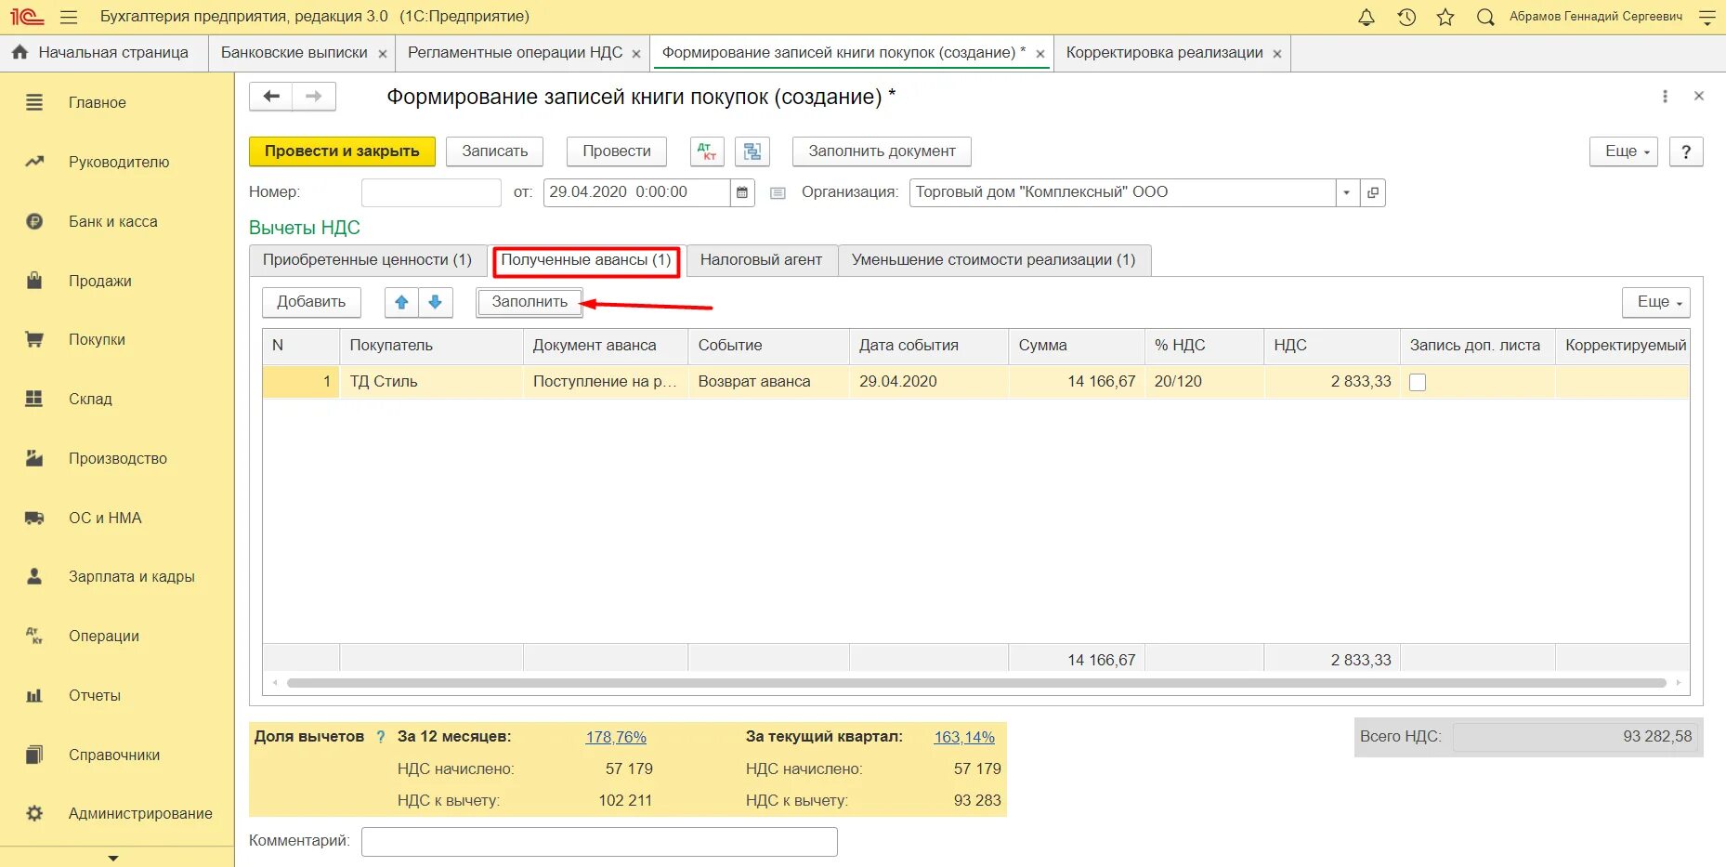Move row down with blue arrow
This screenshot has height=867, width=1726.
(x=435, y=302)
